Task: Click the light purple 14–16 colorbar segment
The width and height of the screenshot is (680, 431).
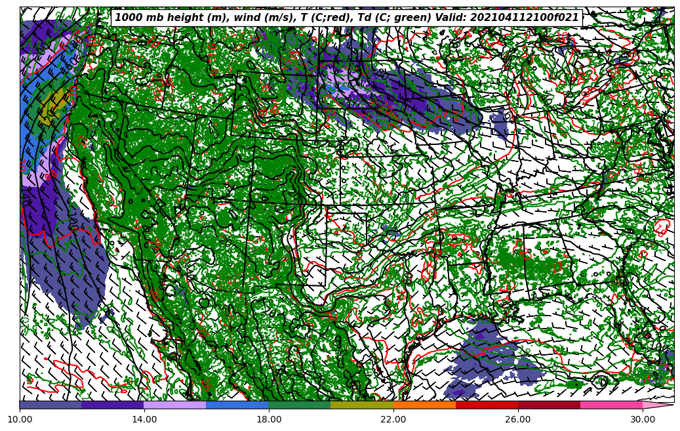Action: [175, 405]
